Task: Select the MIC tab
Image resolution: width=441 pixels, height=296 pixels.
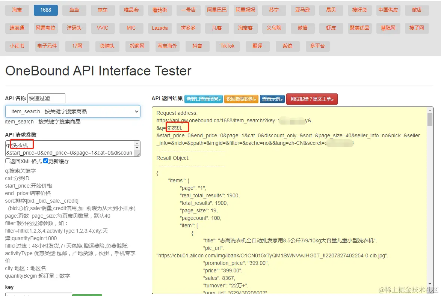Action: point(131,28)
